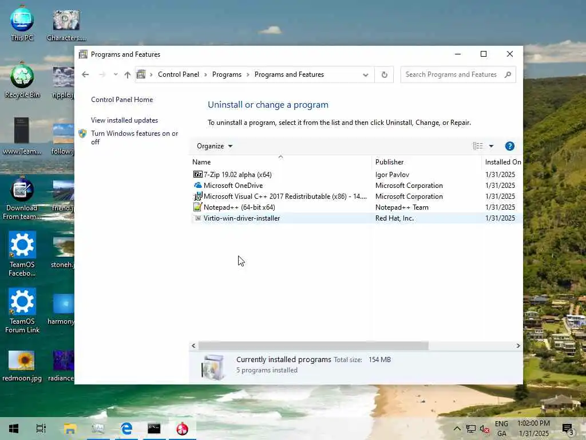This screenshot has height=440, width=586.
Task: Select the Recycle Bin desktop icon
Action: [22, 81]
